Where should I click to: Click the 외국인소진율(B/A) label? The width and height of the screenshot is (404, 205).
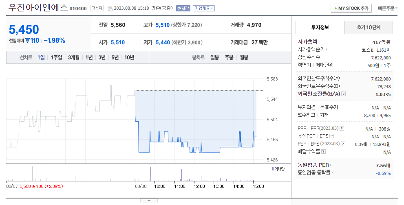click(x=319, y=94)
